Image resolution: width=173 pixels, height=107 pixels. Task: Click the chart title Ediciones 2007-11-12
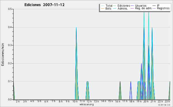(44, 5)
